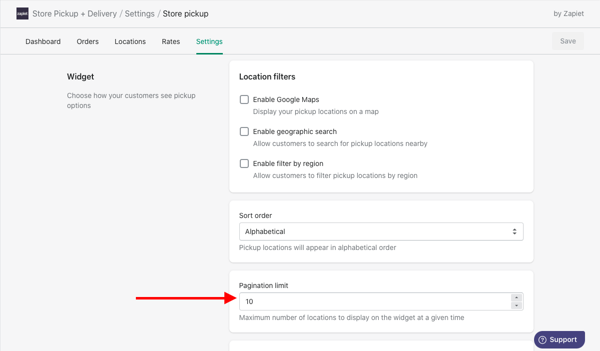600x351 pixels.
Task: Click 'Allow customers to filter pickup locations by region'
Action: 335,175
